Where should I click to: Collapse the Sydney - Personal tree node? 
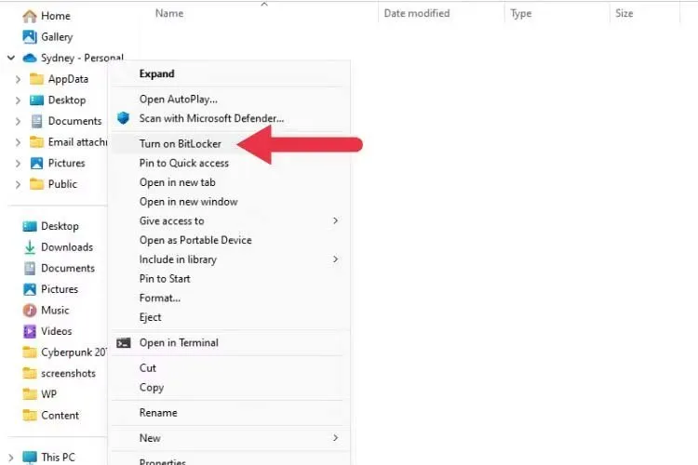10,58
